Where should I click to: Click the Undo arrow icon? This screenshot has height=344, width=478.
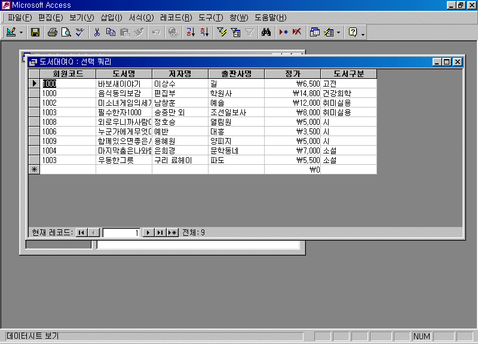(156, 32)
